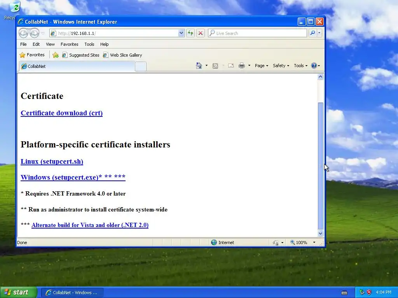Expand the zoom level dropdown arrow
Viewport: 398px width, 298px height.
(314, 243)
